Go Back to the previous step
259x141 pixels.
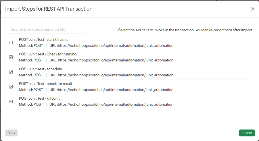tap(11, 133)
